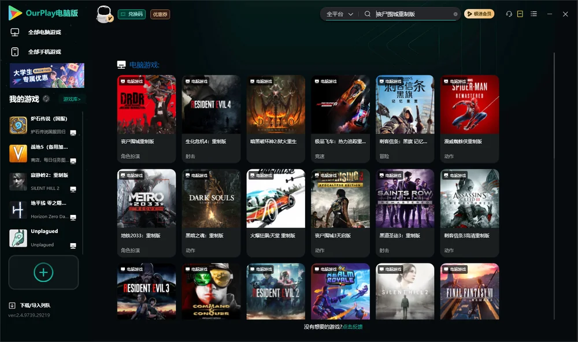
Task: Click the 射击 genre under 生化危机4
Action: [x=190, y=156]
